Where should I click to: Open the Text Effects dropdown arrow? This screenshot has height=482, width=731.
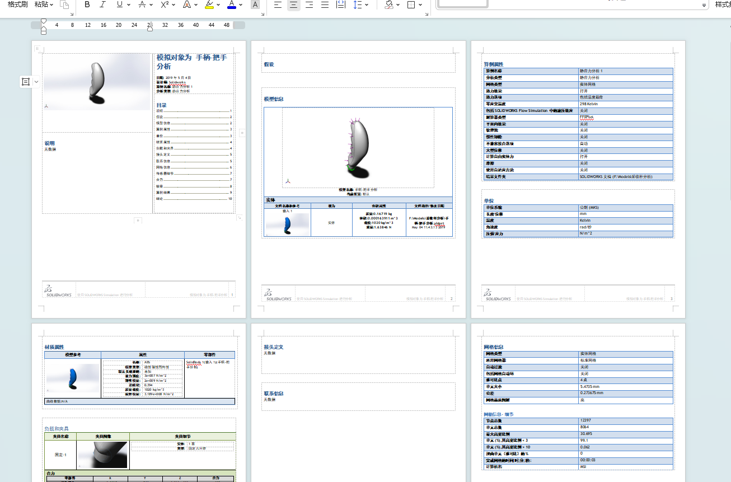[x=196, y=4]
